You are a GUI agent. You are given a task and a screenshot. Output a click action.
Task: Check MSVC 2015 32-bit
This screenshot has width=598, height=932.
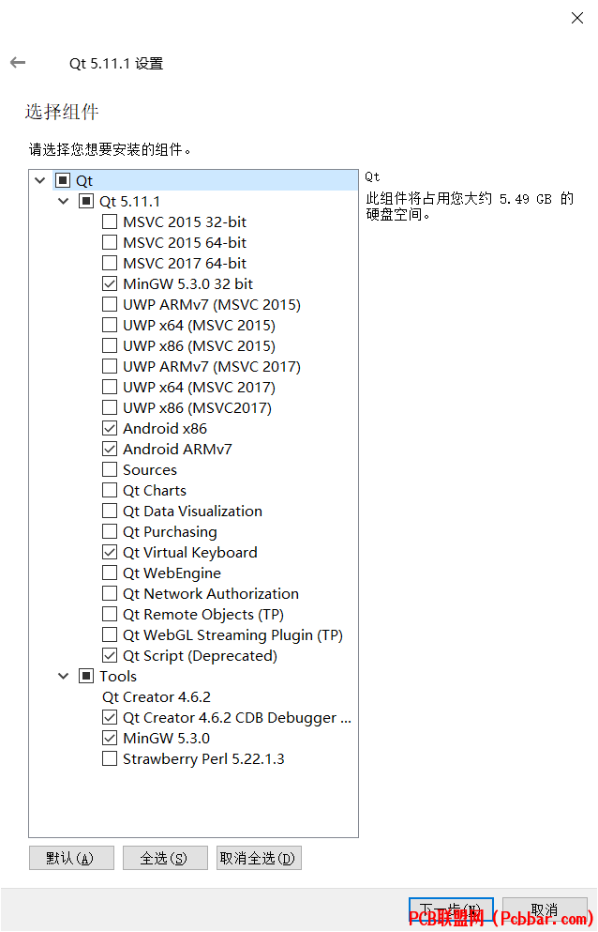(110, 222)
